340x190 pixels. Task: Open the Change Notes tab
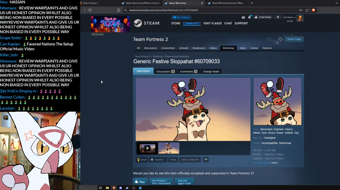tap(211, 71)
